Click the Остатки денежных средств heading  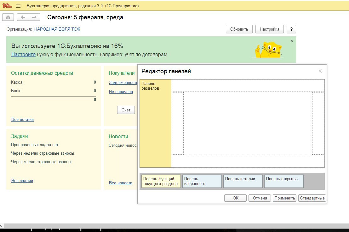[x=42, y=73]
